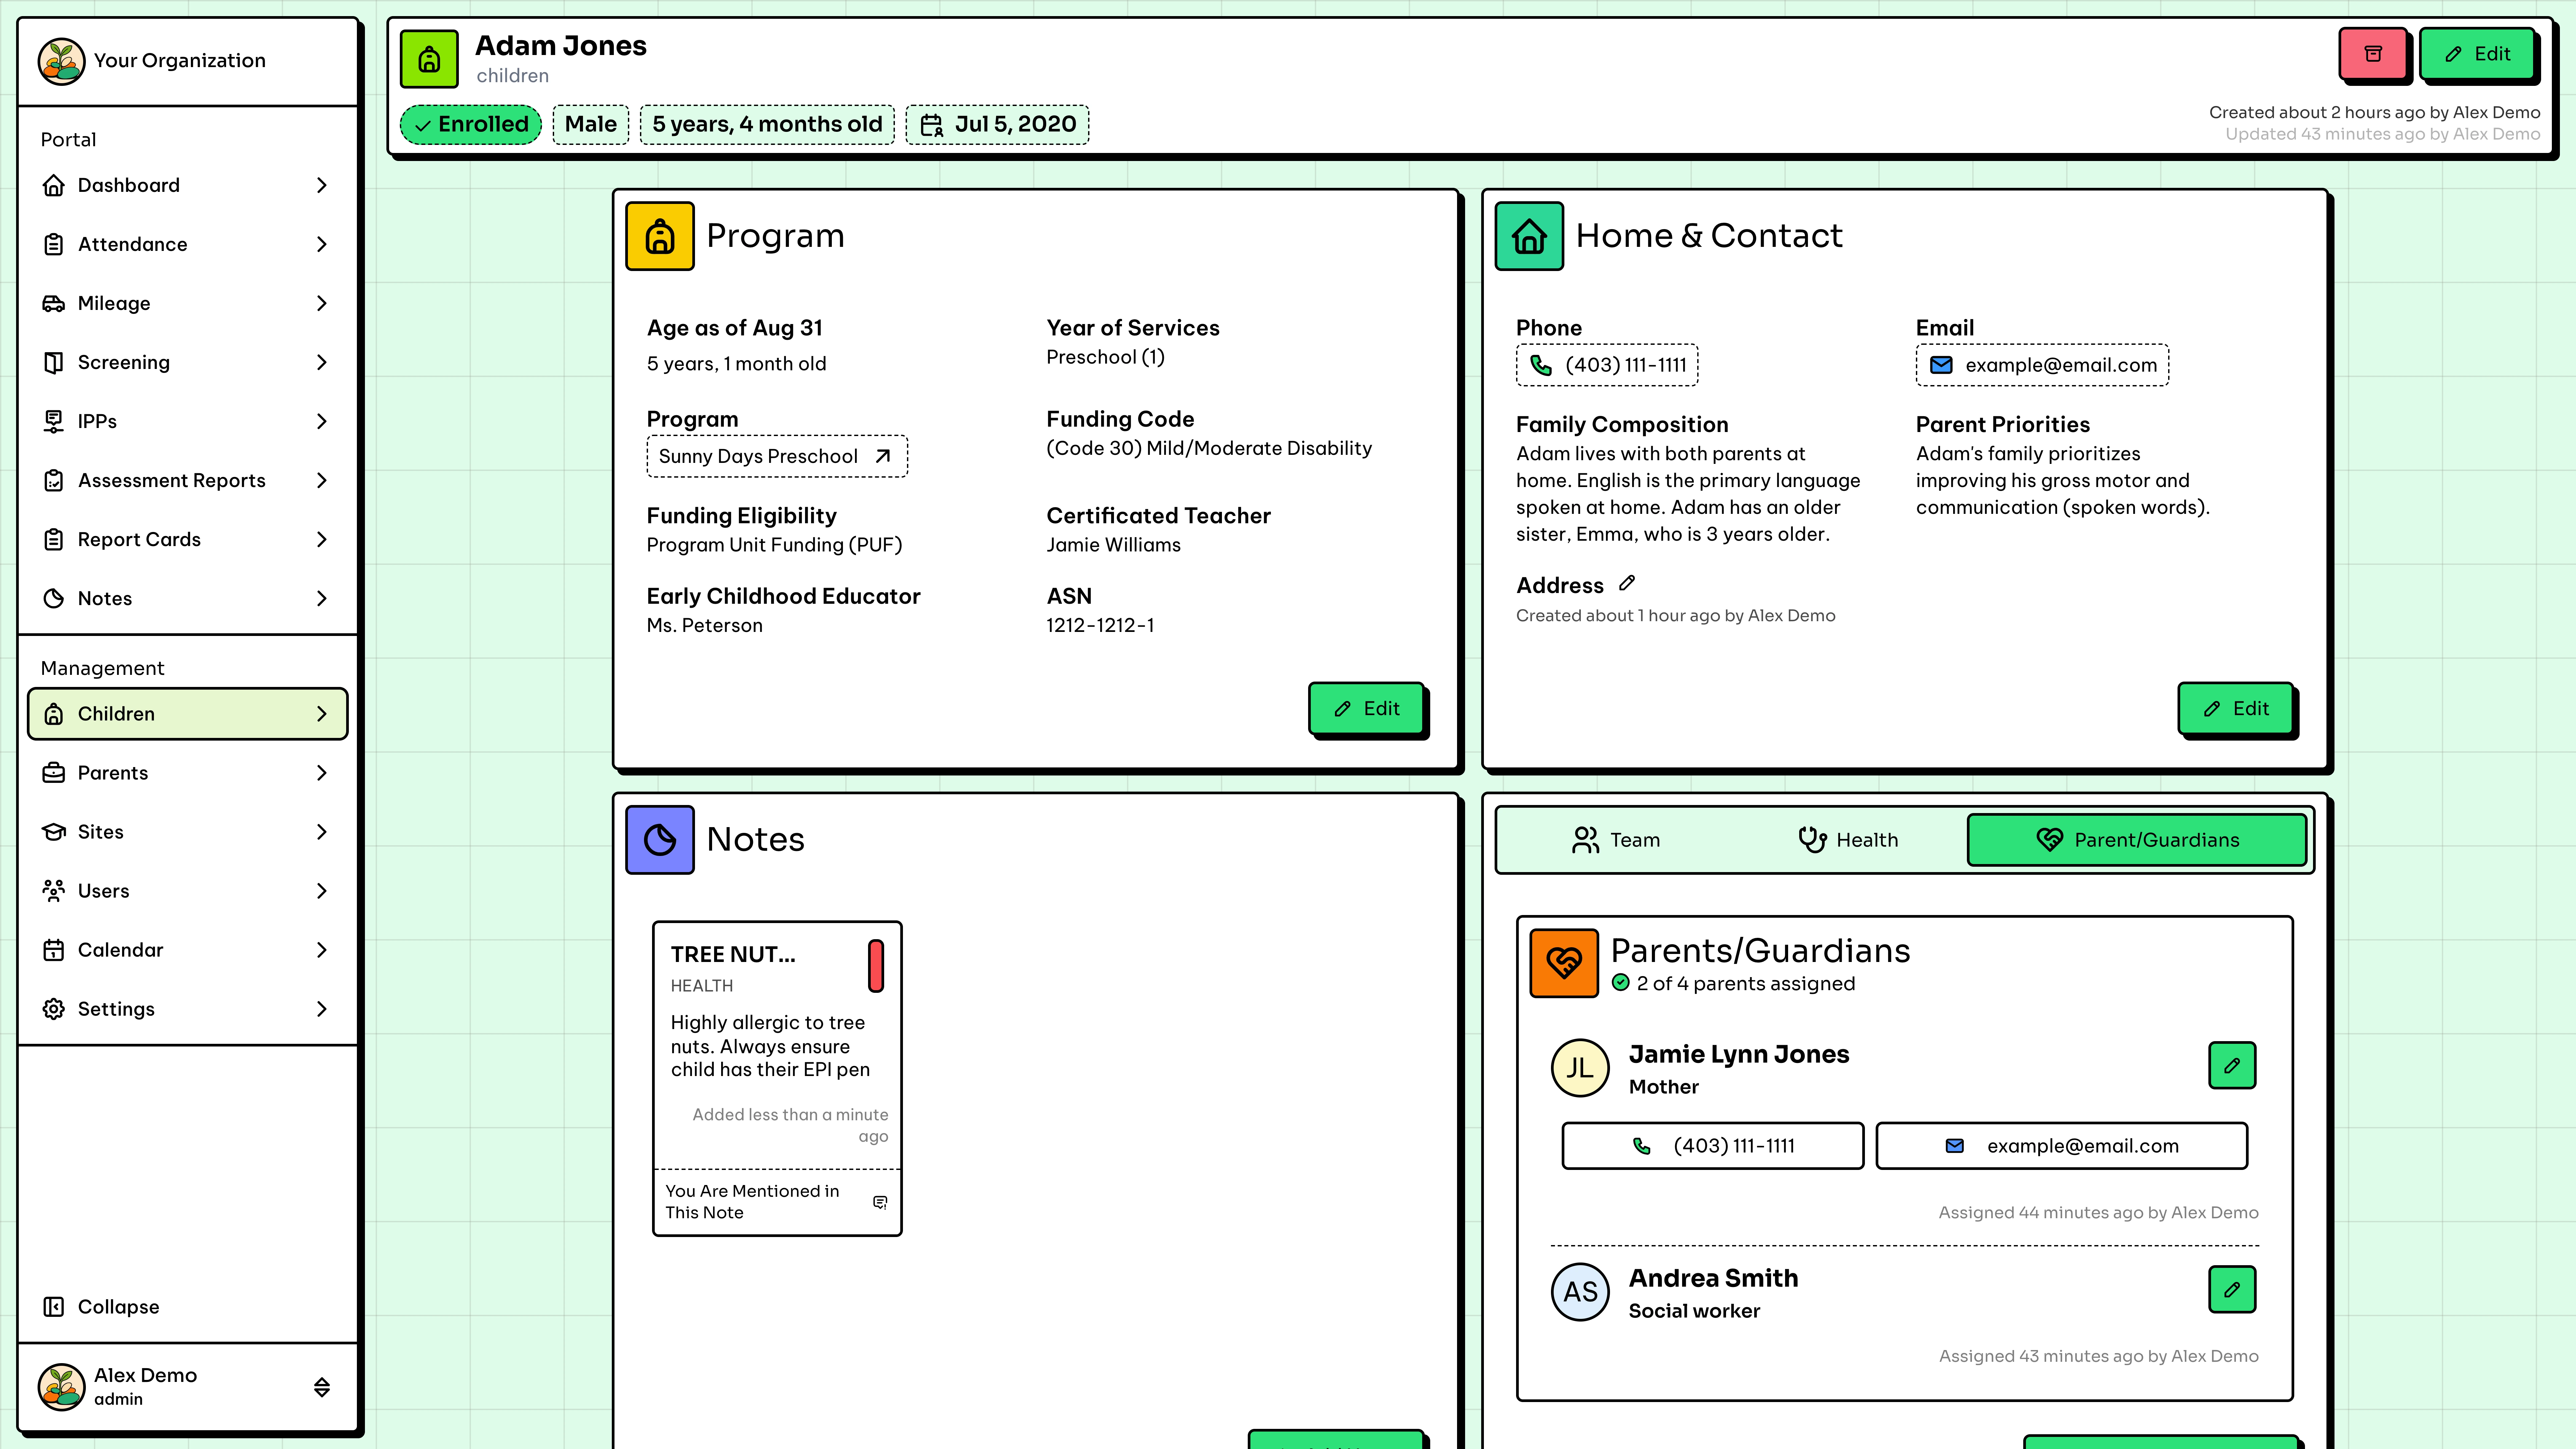Click the (403) 111-1111 phone link in Home & Contact
This screenshot has width=2576, height=1449.
pos(1607,365)
